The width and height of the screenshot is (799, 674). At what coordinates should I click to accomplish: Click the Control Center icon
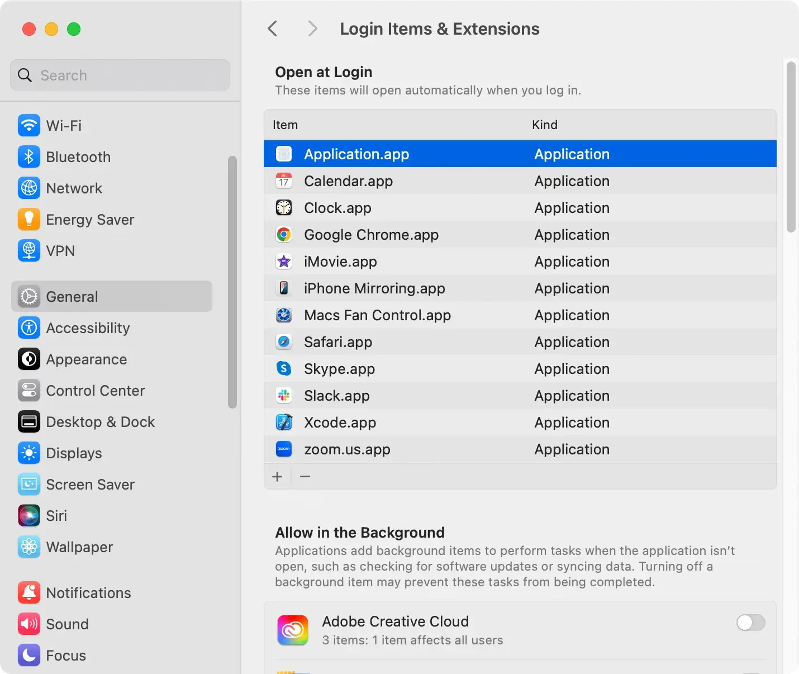coord(29,390)
